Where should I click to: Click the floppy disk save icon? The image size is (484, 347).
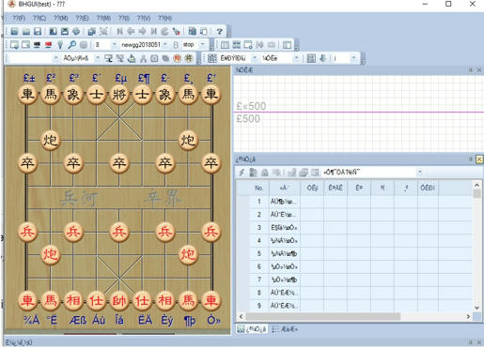click(x=38, y=31)
